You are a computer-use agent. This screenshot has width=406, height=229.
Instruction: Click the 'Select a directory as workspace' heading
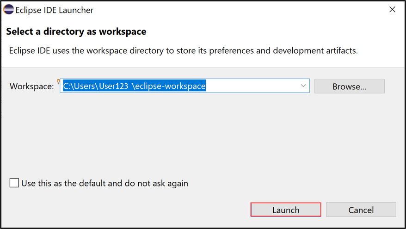pyautogui.click(x=76, y=31)
